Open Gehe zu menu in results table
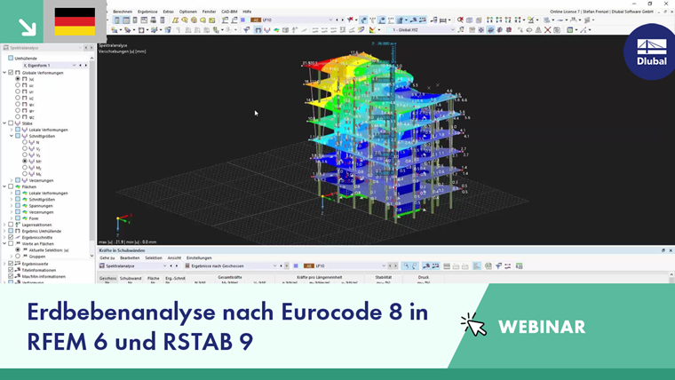The width and height of the screenshot is (675, 380). (x=107, y=257)
